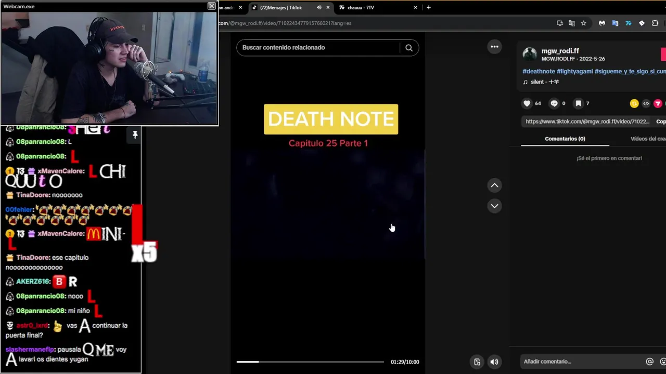666x374 pixels.
Task: Close the TikTok Mensajes tab
Action: coord(328,7)
